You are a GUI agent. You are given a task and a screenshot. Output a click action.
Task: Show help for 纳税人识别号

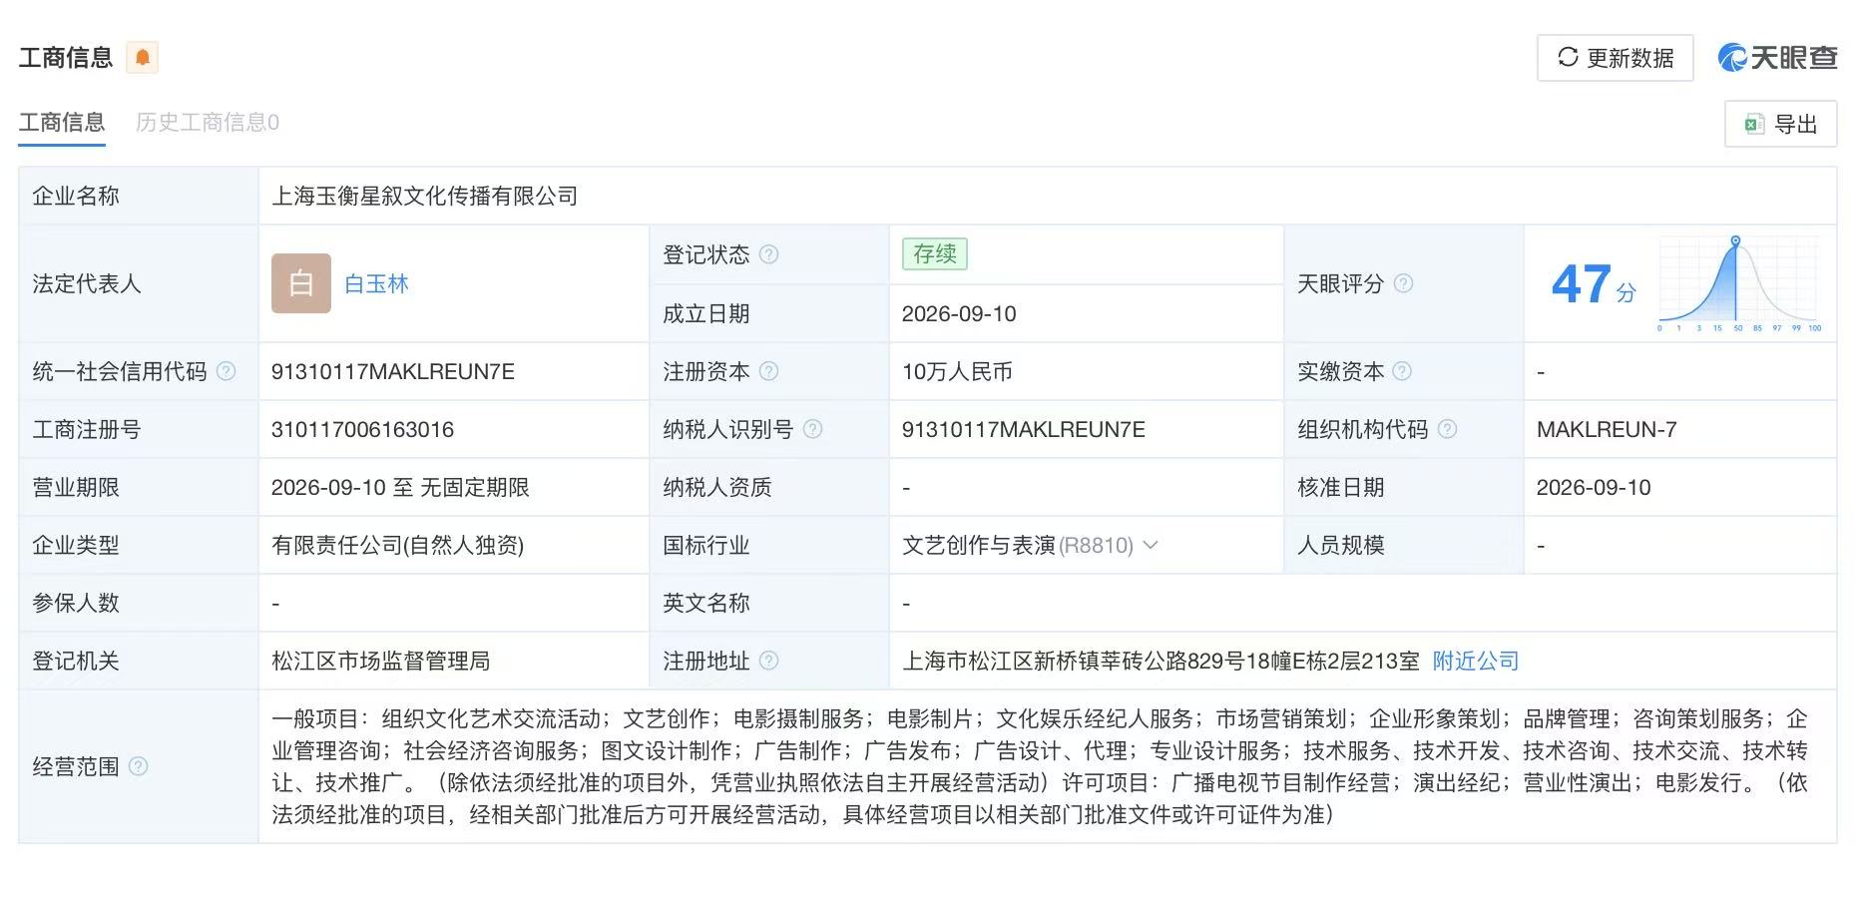pos(812,429)
